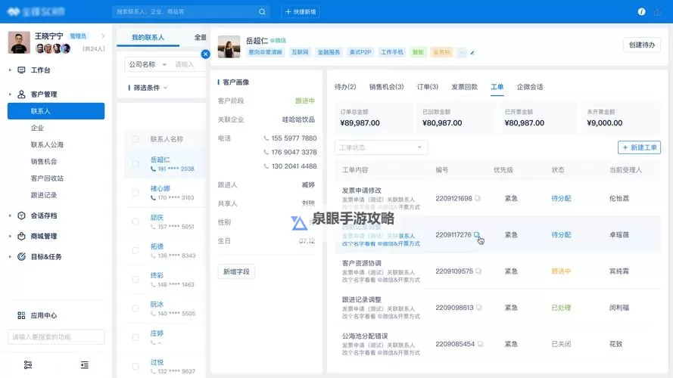Click the phone icon beside 176 9047 3378
The width and height of the screenshot is (673, 378).
266,152
